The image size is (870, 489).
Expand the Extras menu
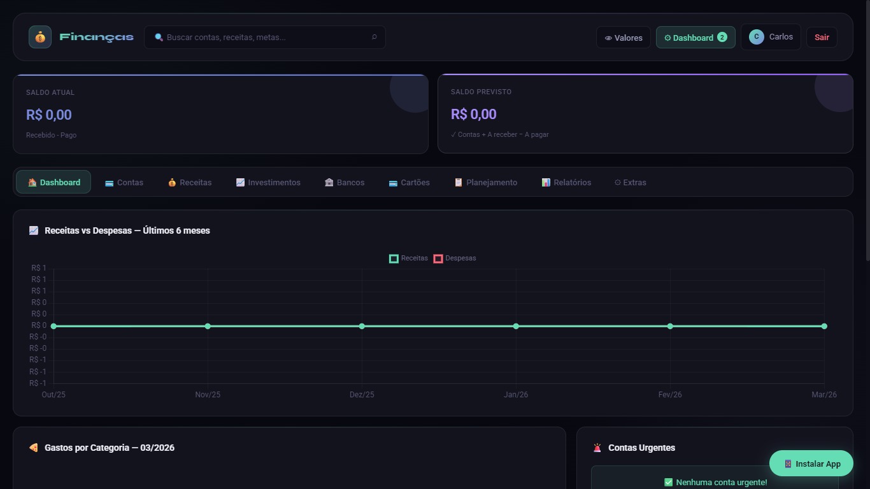point(630,183)
